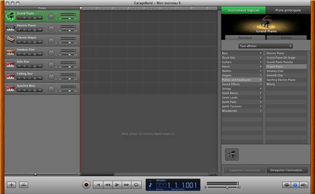Toggle the track info blue i button
315x194 pixels.
click(x=295, y=185)
